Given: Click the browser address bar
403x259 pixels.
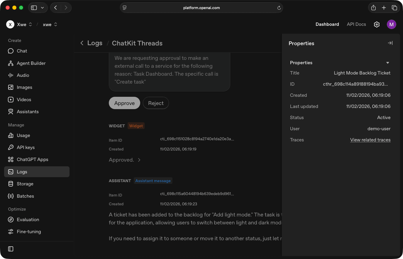Looking at the screenshot, I should (x=201, y=8).
